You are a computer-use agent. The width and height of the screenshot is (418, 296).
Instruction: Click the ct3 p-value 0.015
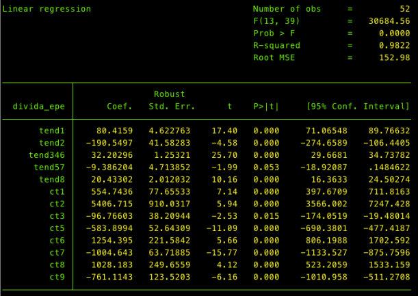266,215
